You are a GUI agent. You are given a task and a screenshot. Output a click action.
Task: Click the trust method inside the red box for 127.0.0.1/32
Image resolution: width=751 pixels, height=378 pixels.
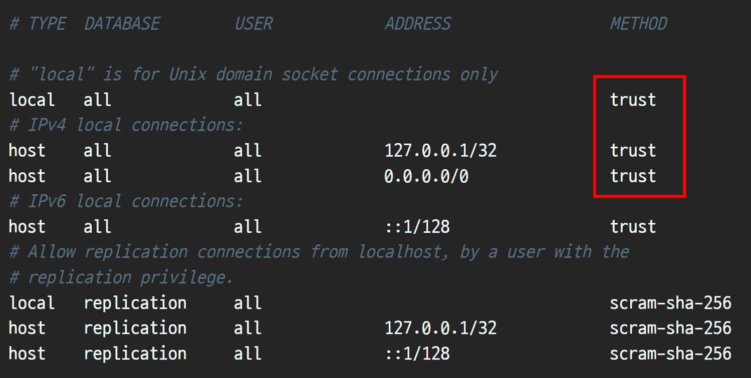[x=632, y=150]
